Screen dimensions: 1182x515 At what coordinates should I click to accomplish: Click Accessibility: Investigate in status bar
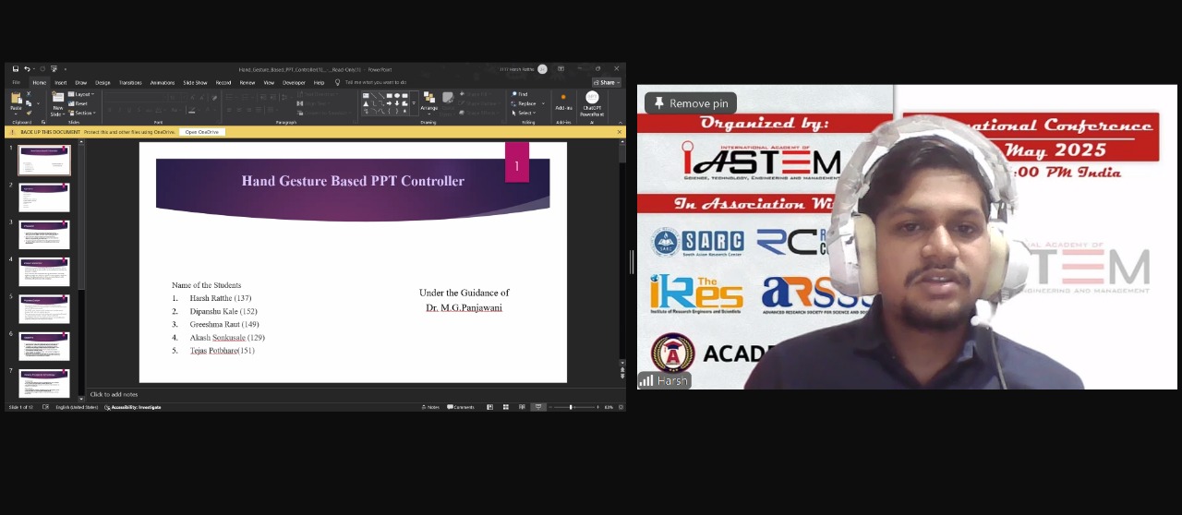[x=133, y=407]
